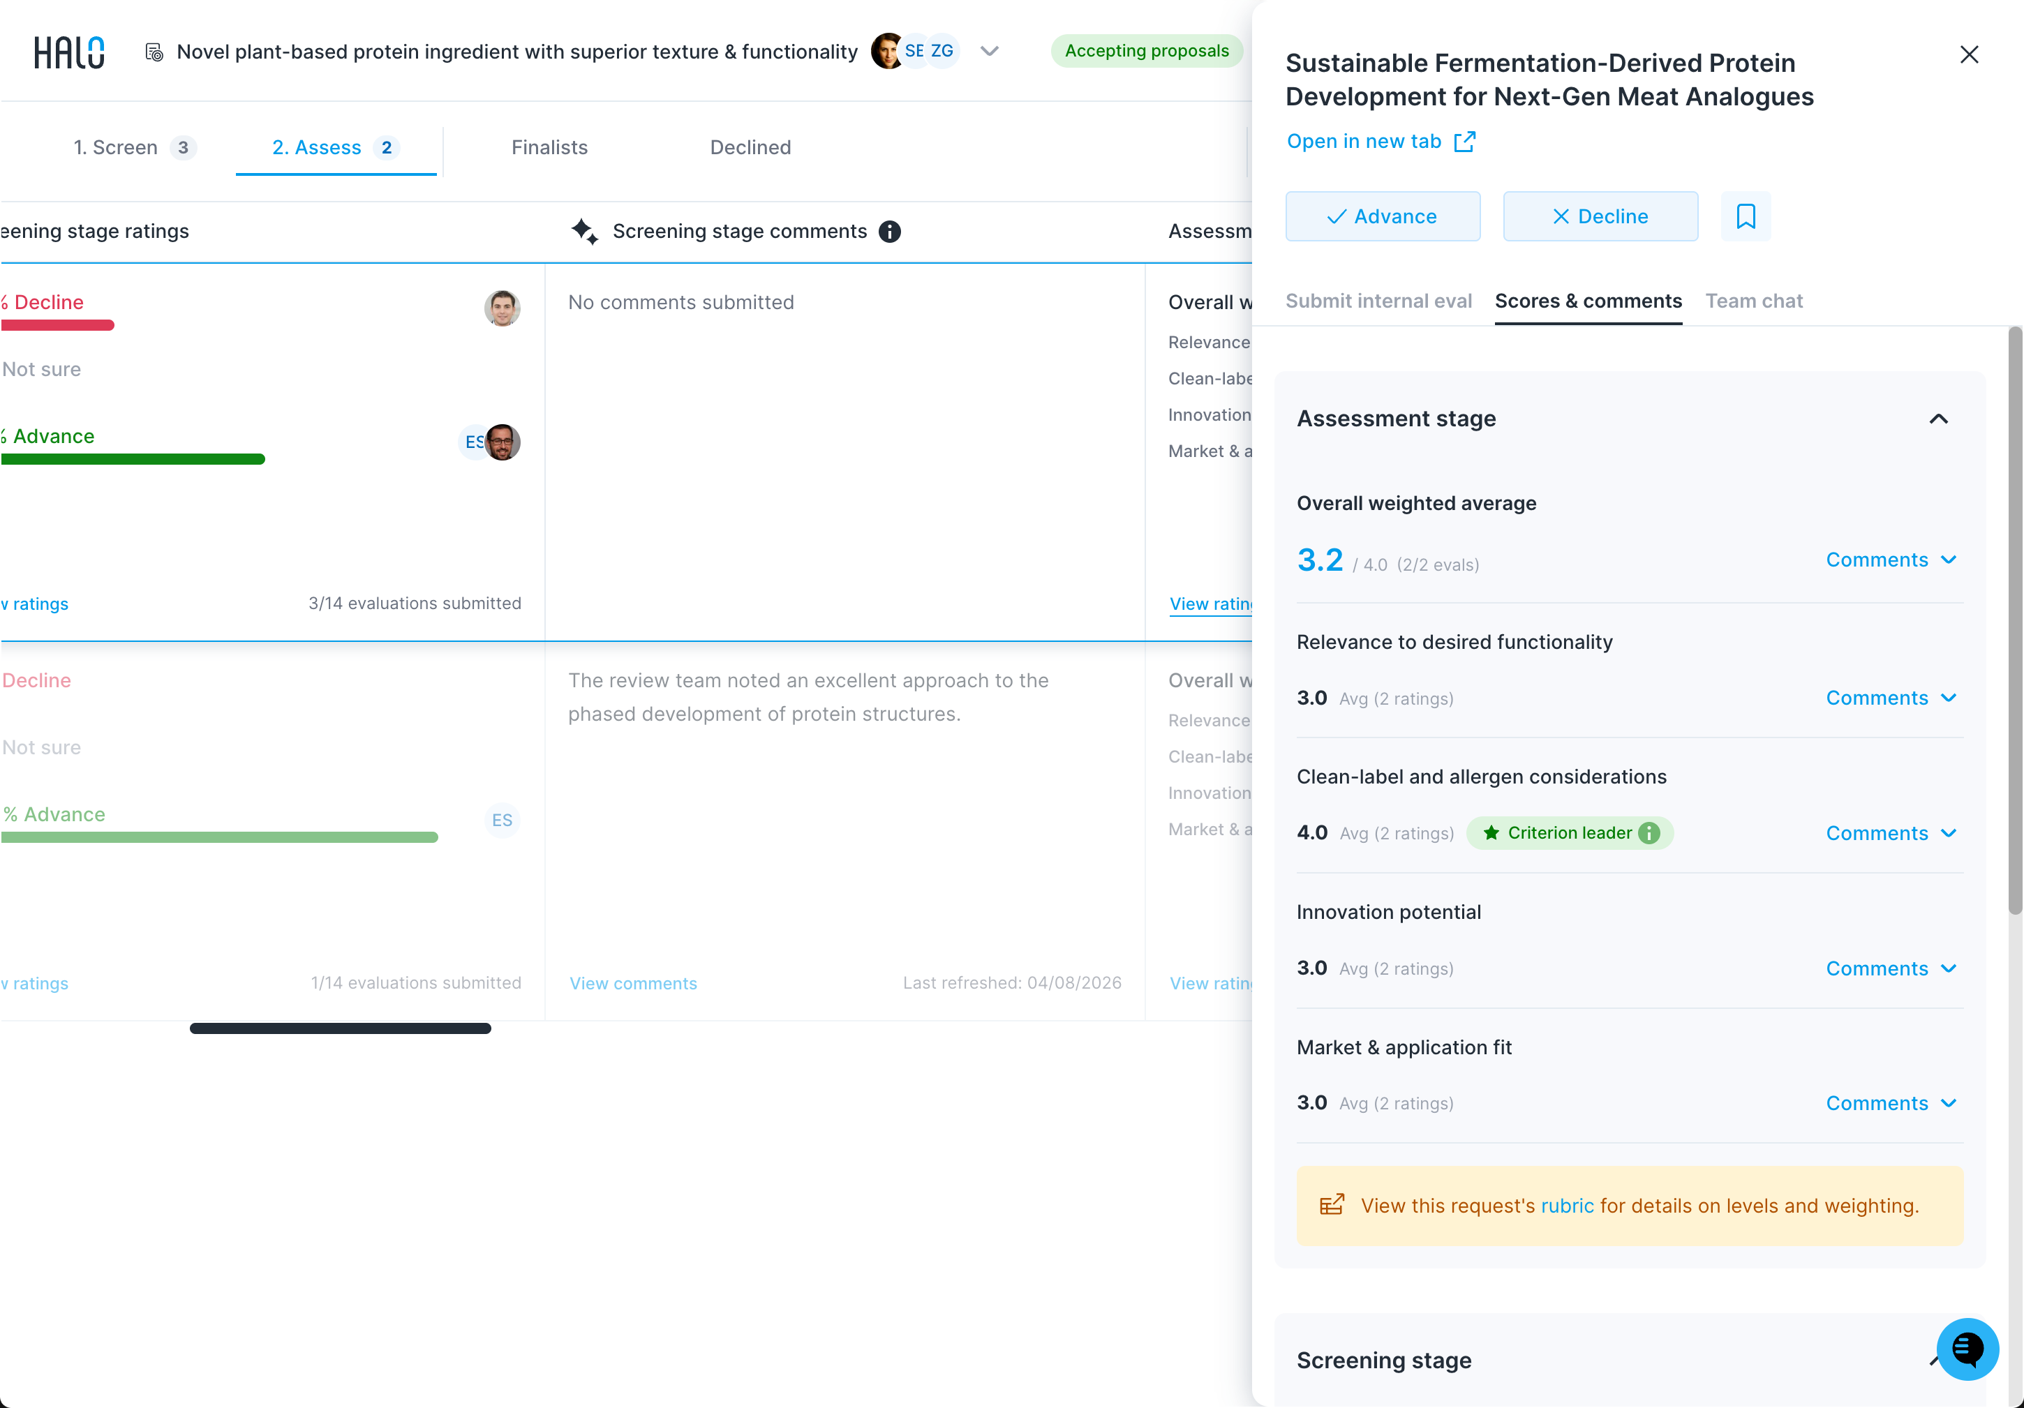Click the Criterion leader badge

(x=1570, y=834)
